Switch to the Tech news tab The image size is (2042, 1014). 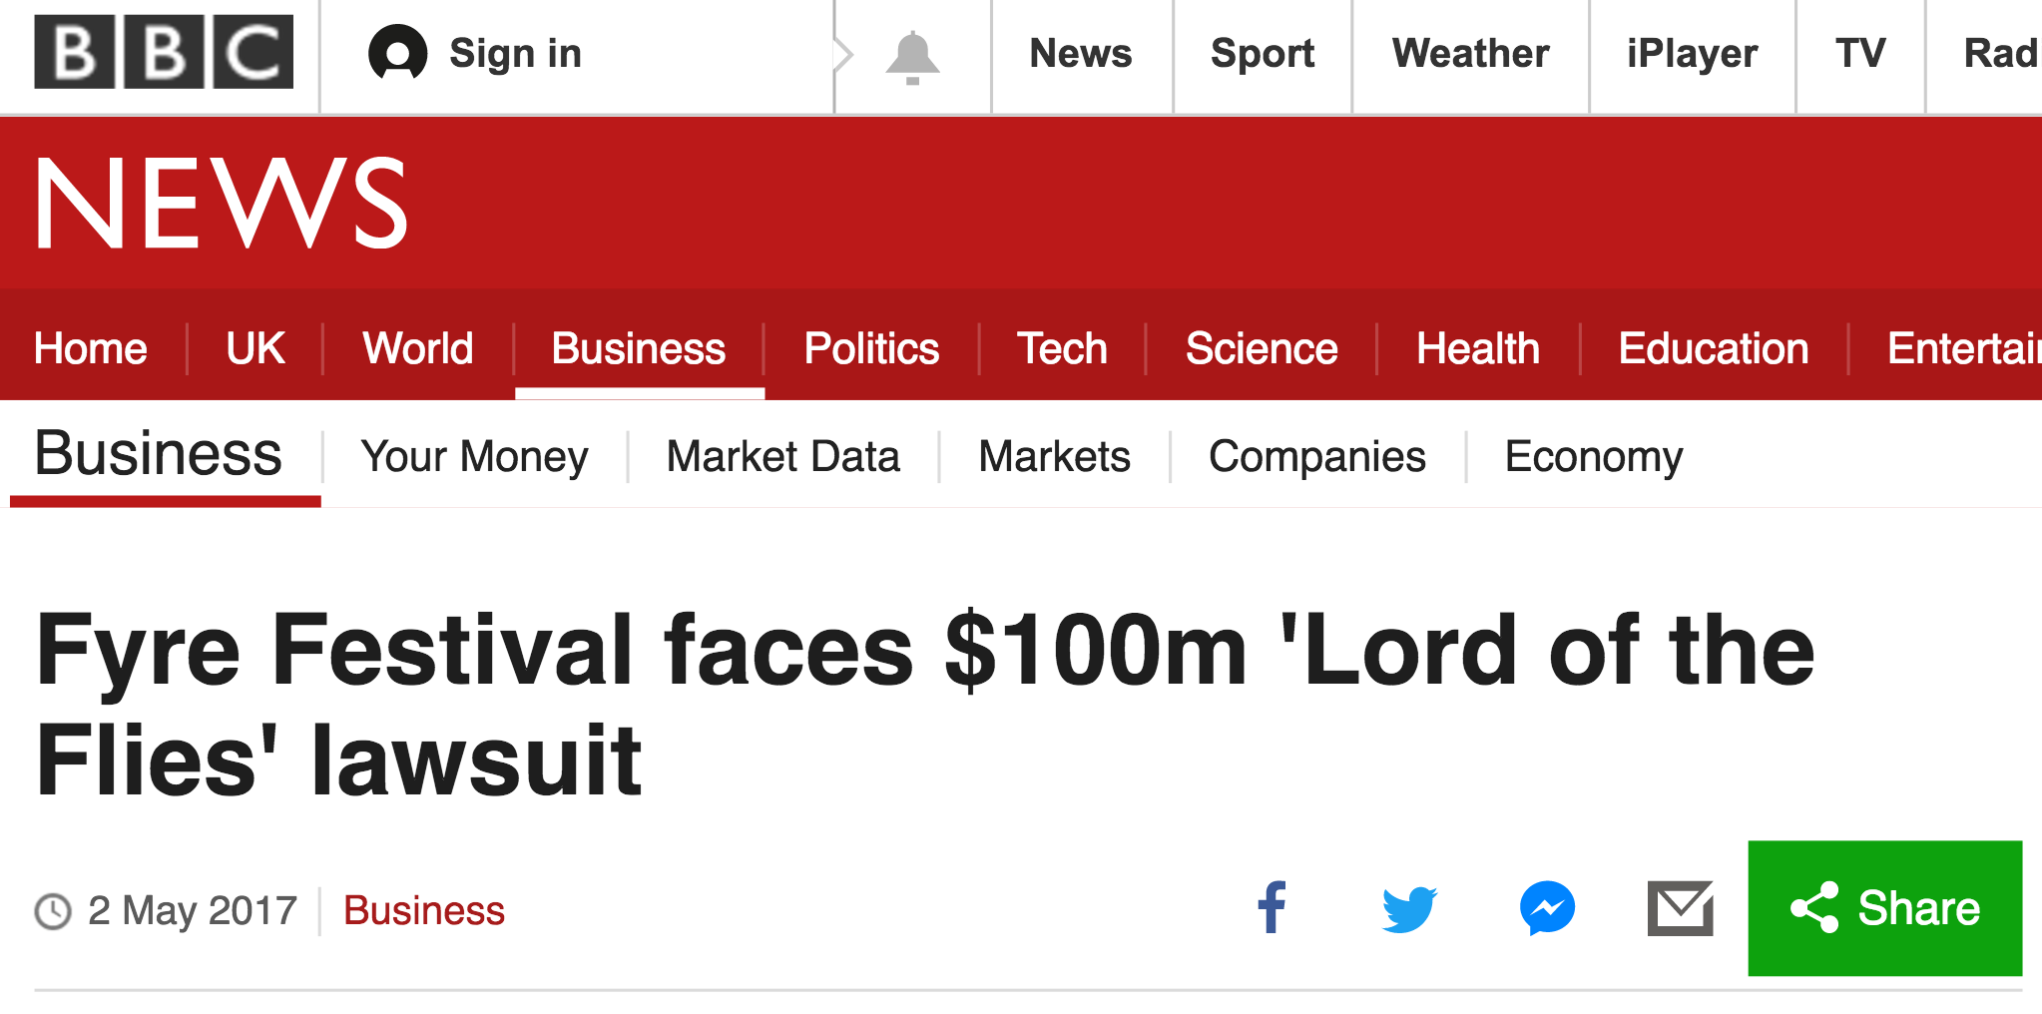pyautogui.click(x=1062, y=348)
